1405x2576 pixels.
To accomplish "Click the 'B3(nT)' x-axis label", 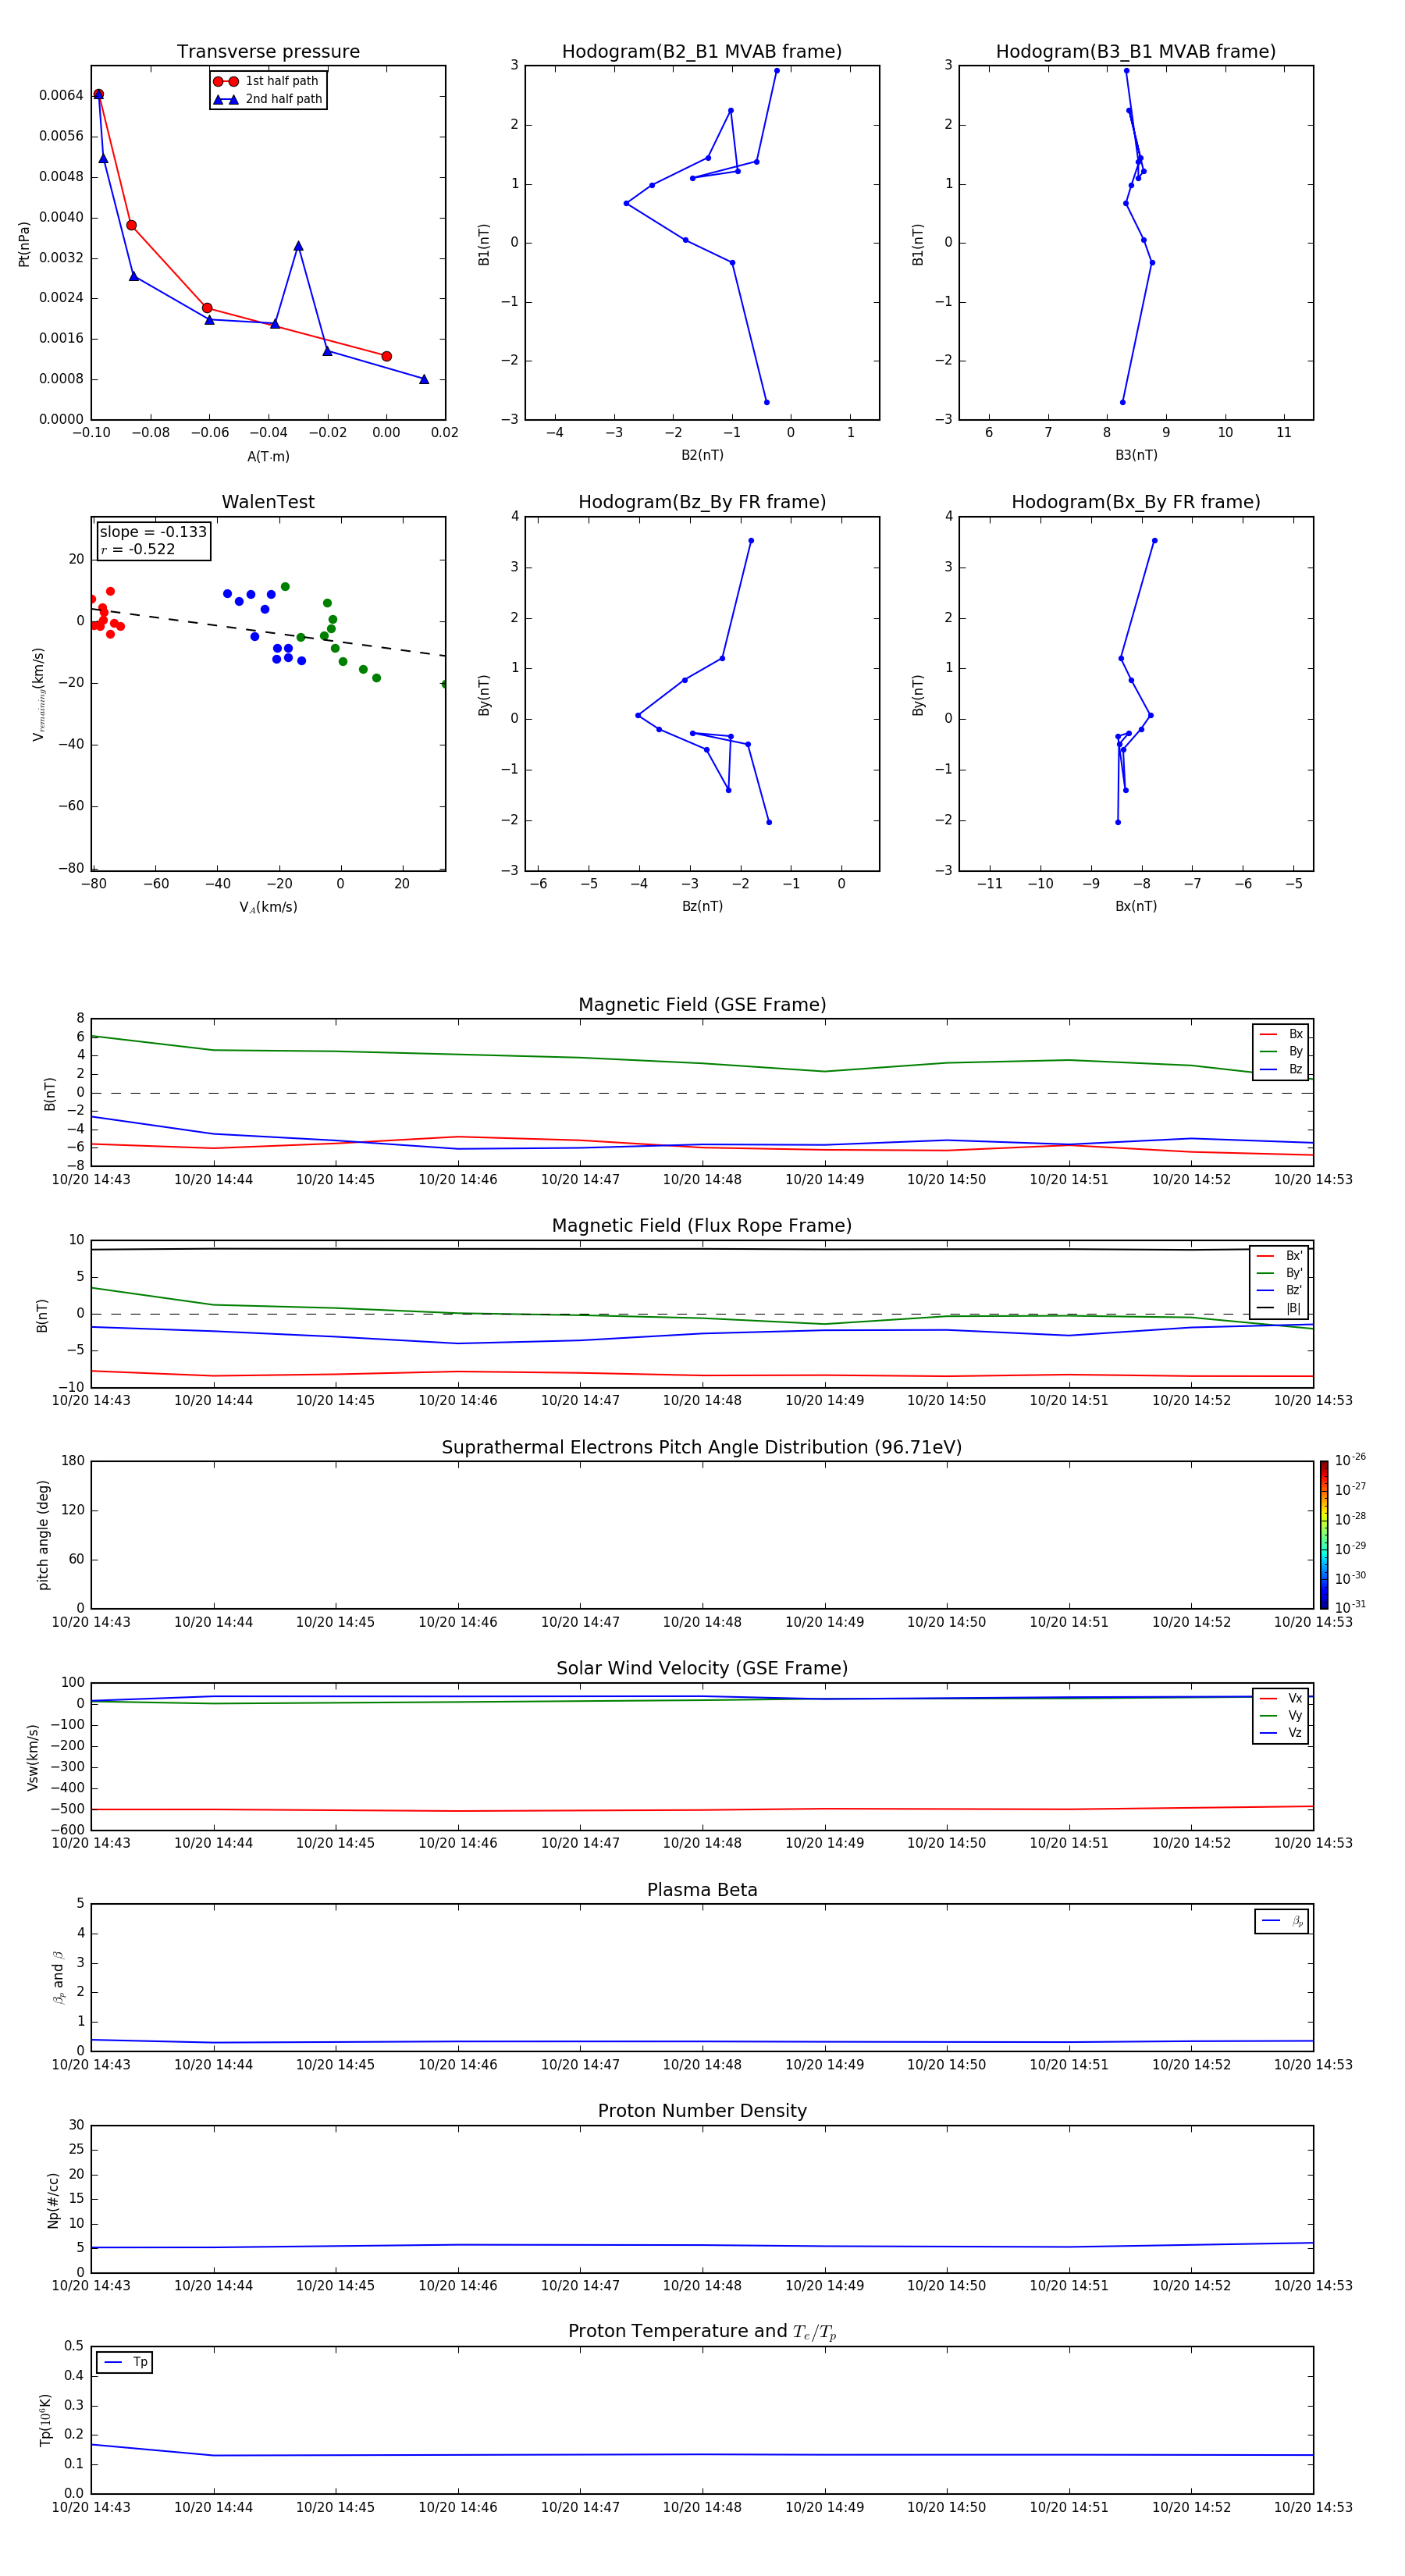I will (x=1136, y=455).
